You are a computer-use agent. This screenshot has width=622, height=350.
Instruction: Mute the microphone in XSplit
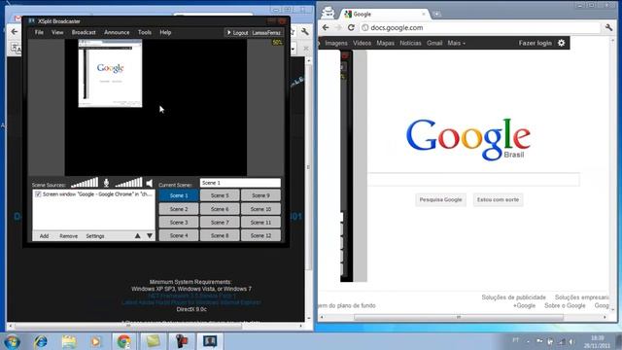tap(106, 183)
